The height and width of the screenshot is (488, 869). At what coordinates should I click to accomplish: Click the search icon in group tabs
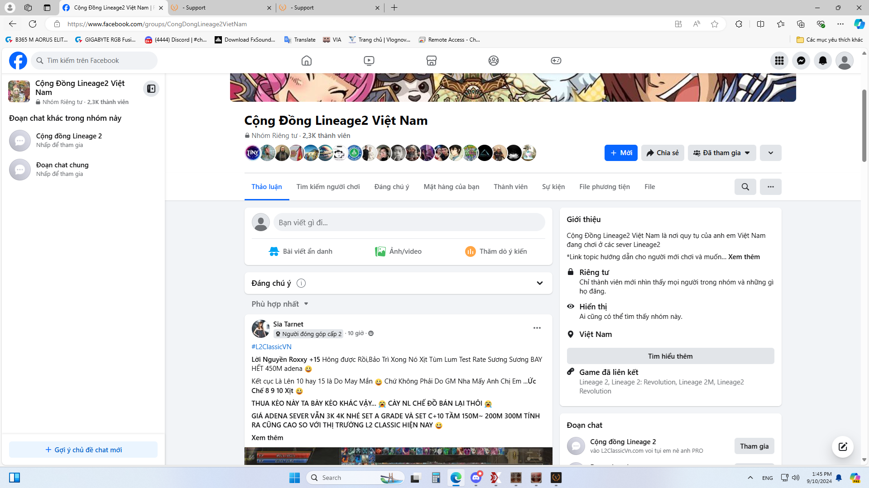(745, 187)
